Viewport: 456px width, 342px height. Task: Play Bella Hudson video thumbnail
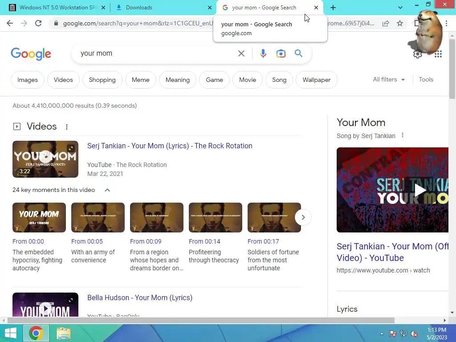(45, 305)
